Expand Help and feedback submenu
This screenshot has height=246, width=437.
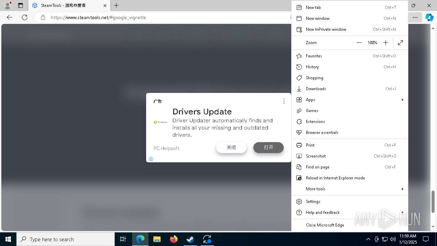pos(350,213)
